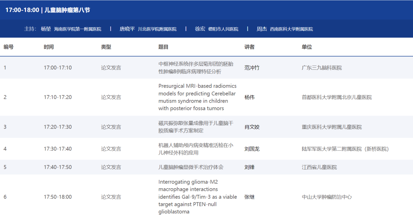
Task: Open the Presurgical MRI-based radiomics talk title
Action: [x=197, y=97]
